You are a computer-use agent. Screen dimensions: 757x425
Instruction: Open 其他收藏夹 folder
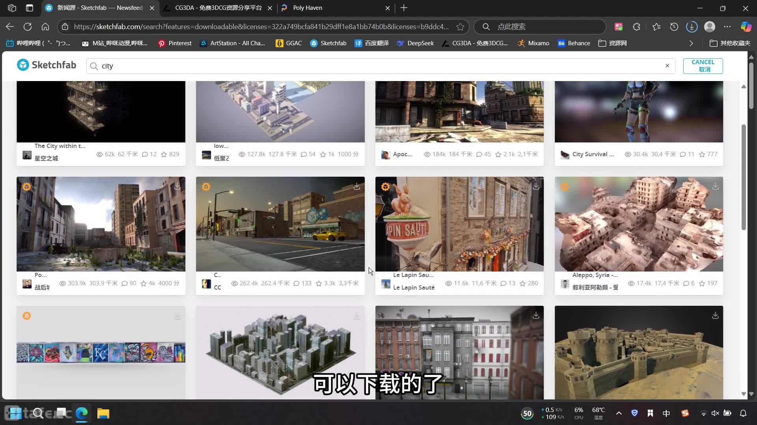(730, 43)
